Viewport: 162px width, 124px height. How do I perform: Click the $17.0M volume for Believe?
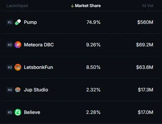145,112
